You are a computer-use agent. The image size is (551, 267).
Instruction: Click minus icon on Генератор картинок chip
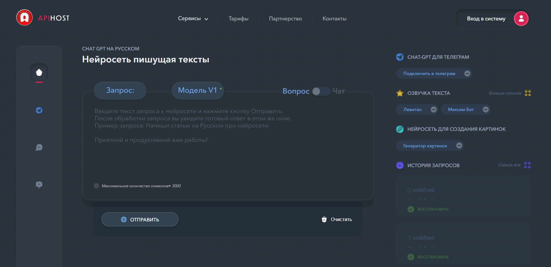tap(459, 145)
